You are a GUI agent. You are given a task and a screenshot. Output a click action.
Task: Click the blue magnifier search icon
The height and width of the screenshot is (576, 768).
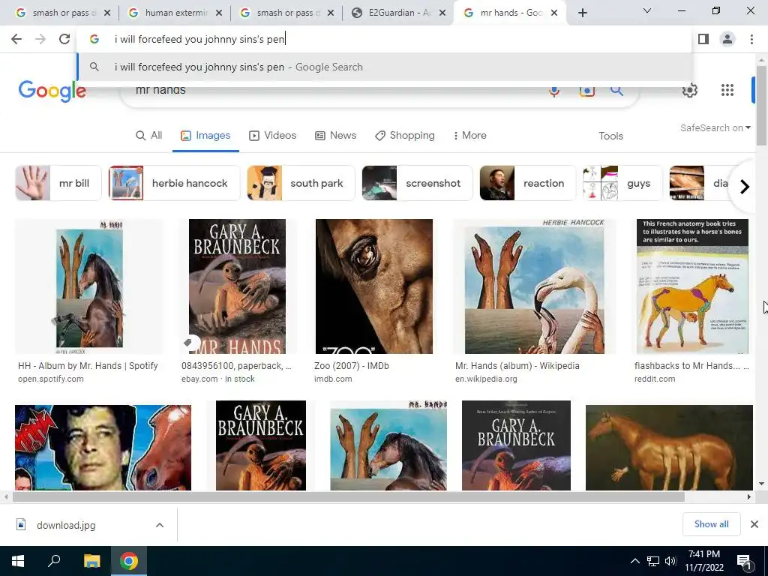click(616, 90)
